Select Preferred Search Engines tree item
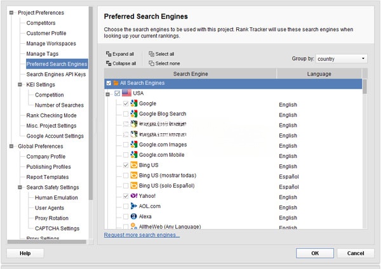 57,64
